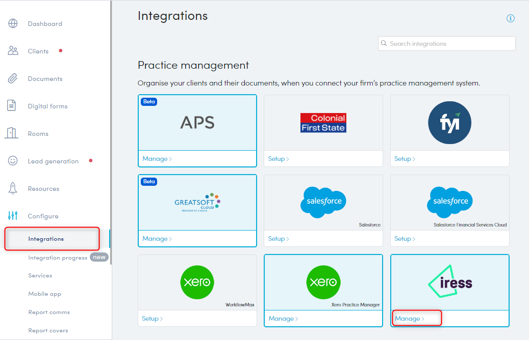The image size is (529, 340).
Task: Open Setup for Colonial First State
Action: coord(278,158)
